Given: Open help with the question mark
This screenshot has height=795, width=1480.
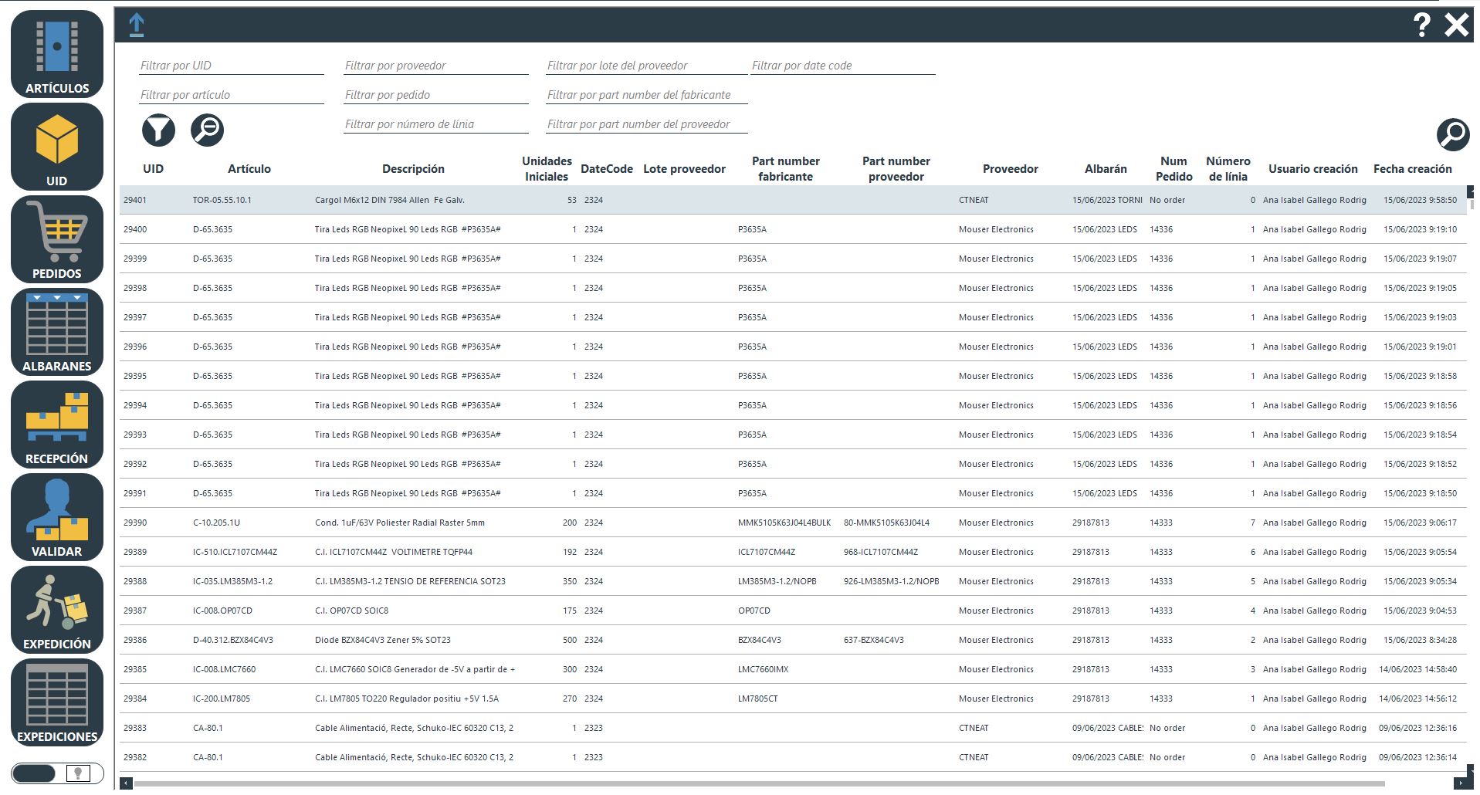Looking at the screenshot, I should [x=1421, y=25].
